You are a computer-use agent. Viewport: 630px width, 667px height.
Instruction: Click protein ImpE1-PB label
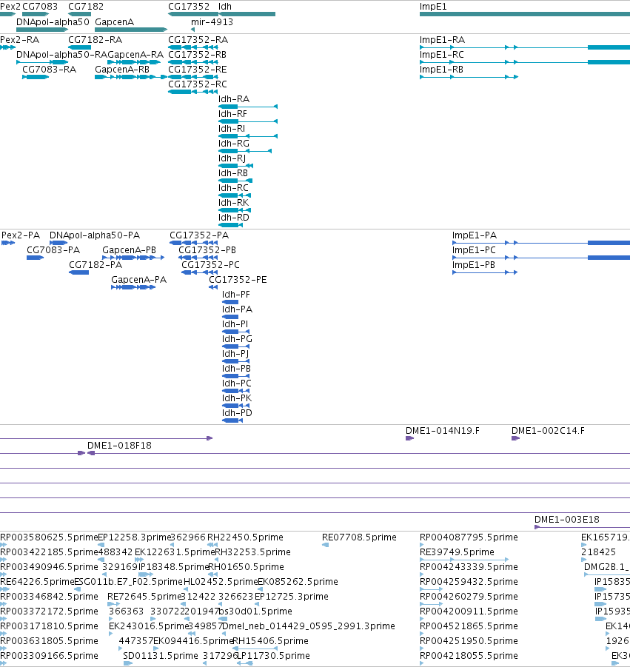(x=474, y=265)
